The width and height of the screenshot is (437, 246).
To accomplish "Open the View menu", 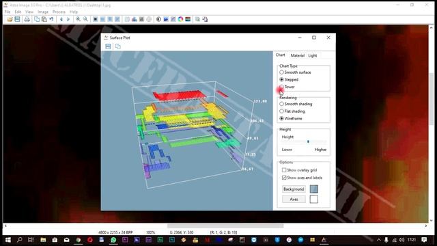I will (x=29, y=12).
